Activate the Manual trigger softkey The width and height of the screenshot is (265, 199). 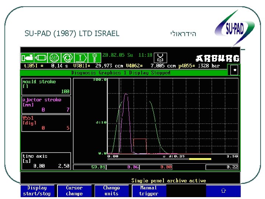[x=149, y=191]
